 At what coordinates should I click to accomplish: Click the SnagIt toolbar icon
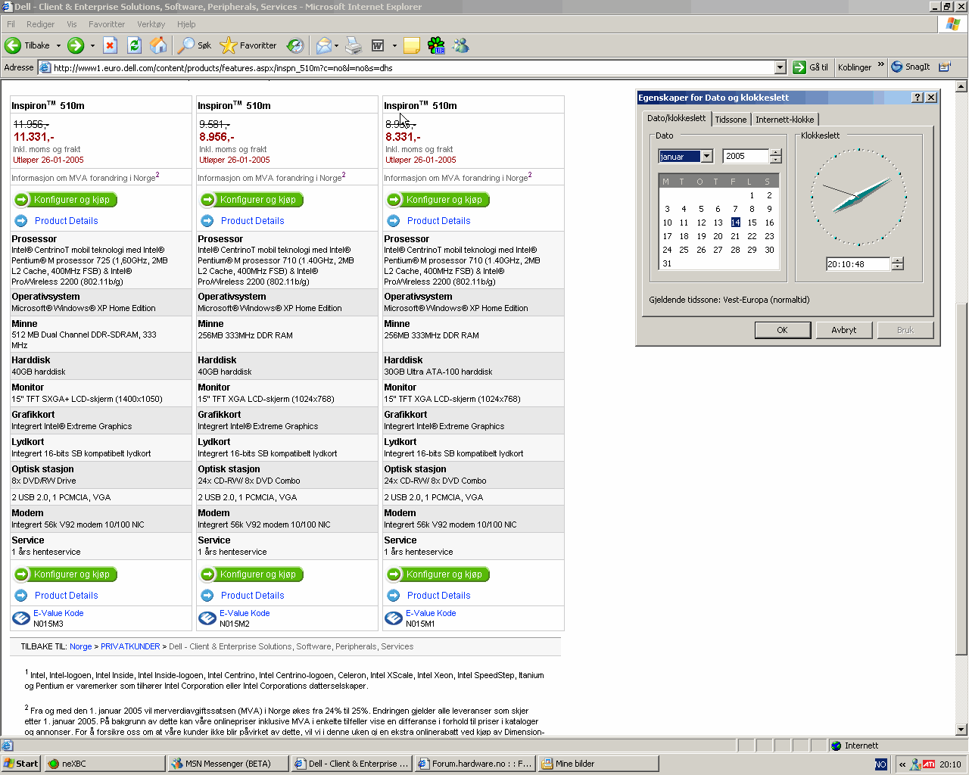click(x=911, y=67)
